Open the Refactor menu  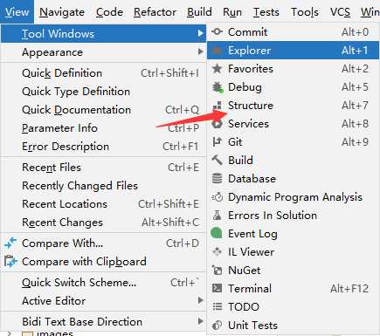(x=155, y=12)
